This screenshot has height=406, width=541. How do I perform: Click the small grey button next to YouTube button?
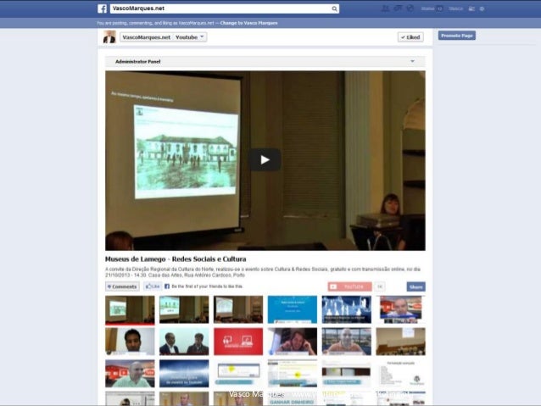click(380, 286)
